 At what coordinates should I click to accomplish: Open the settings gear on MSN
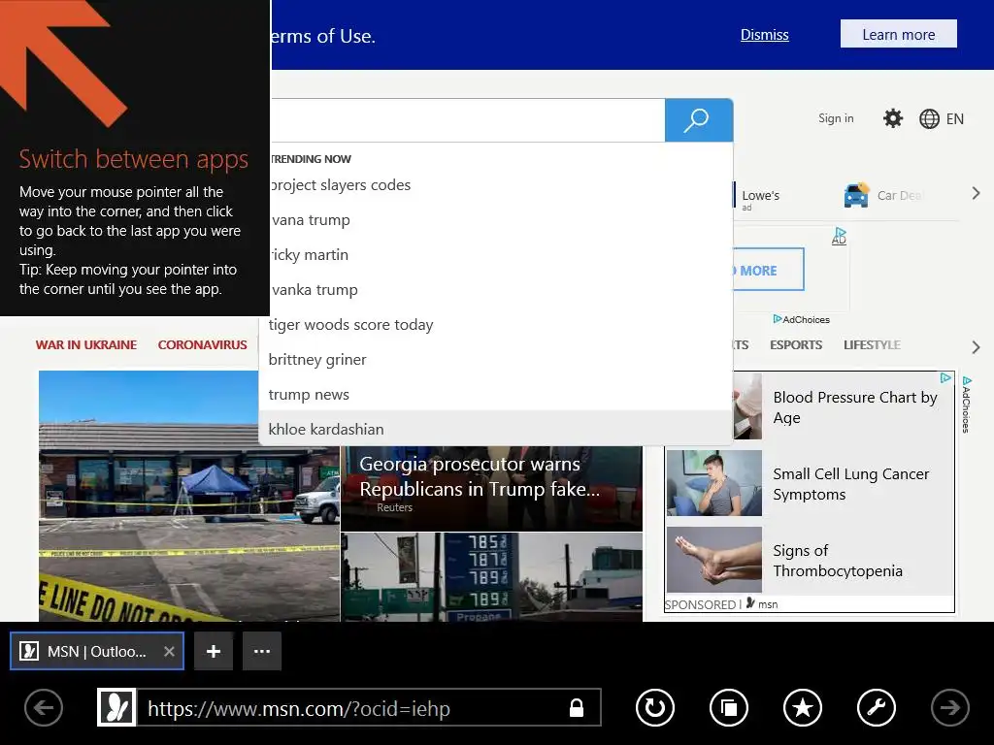click(893, 118)
